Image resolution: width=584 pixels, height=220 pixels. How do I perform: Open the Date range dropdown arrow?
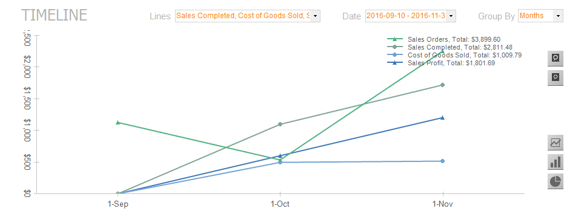pyautogui.click(x=451, y=16)
